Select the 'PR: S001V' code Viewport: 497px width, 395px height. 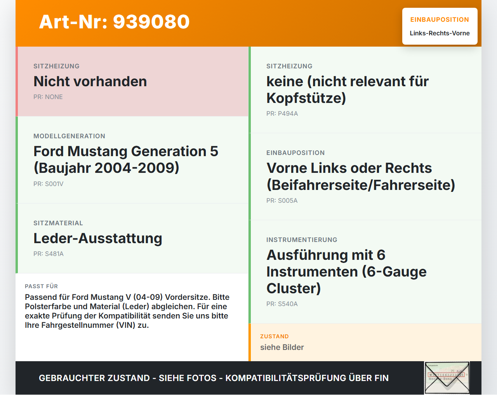[49, 184]
